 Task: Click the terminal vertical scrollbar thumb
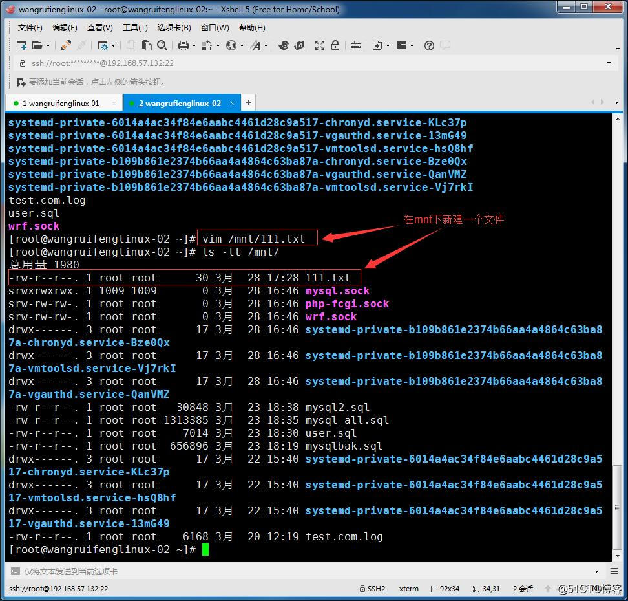click(618, 507)
